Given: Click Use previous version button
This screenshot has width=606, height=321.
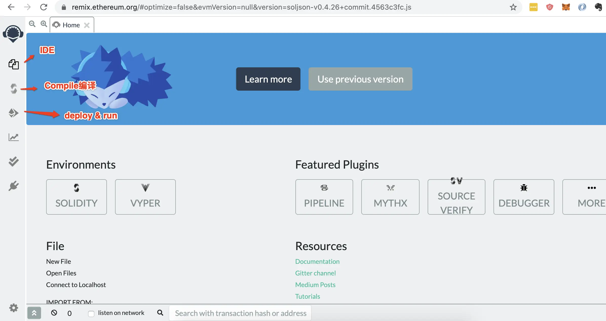Looking at the screenshot, I should click(x=360, y=79).
